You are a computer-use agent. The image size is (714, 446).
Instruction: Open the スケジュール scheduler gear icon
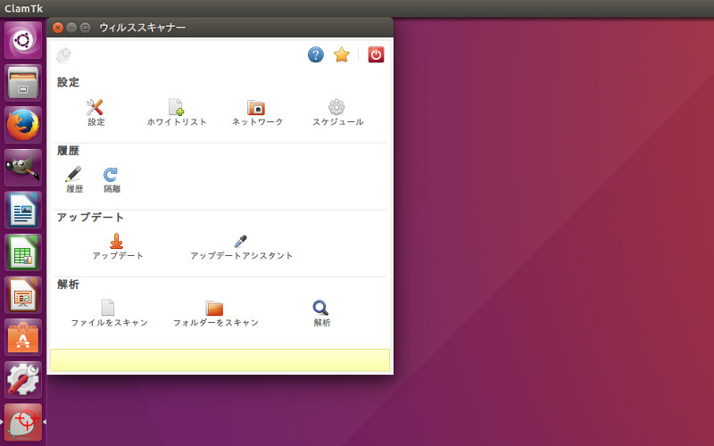tap(336, 107)
